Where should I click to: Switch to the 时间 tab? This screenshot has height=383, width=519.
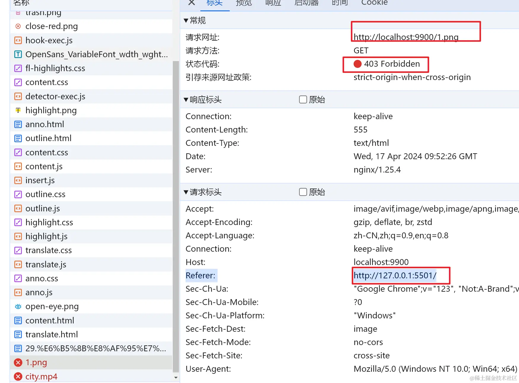(x=340, y=3)
